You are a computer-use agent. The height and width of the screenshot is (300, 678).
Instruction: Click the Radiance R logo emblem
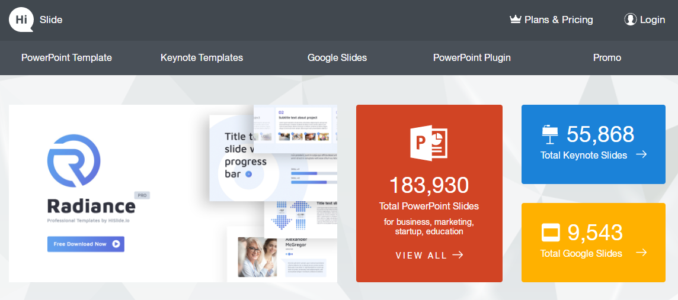[73, 160]
